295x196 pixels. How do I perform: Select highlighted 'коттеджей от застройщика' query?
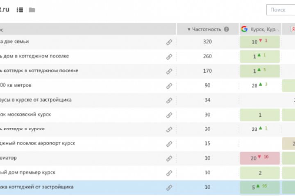coord(37,187)
